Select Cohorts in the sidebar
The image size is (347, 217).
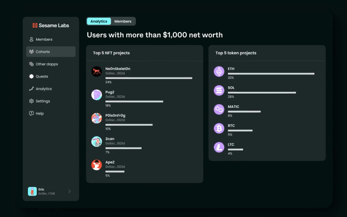pyautogui.click(x=51, y=52)
